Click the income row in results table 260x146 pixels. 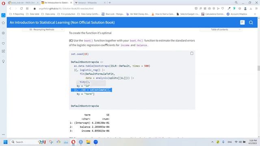pos(89,131)
